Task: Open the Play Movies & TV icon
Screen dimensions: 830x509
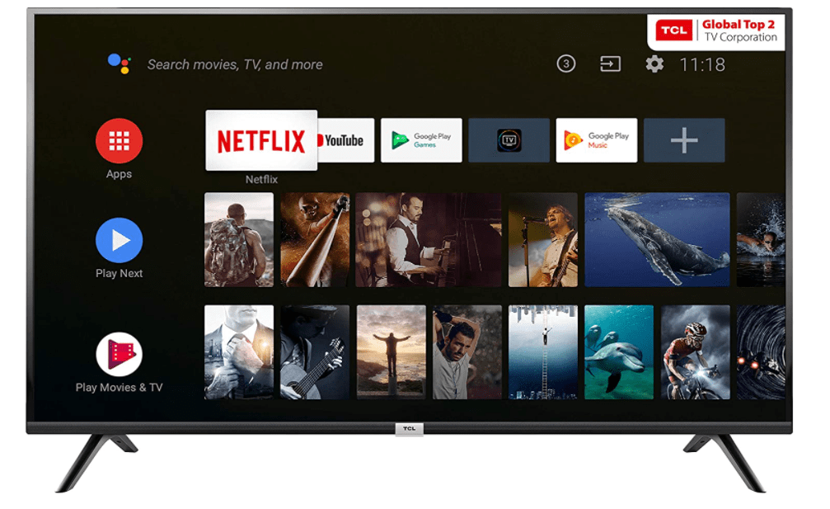Action: 120,355
